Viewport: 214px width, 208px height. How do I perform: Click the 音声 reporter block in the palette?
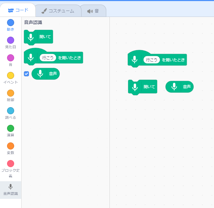click(x=46, y=74)
